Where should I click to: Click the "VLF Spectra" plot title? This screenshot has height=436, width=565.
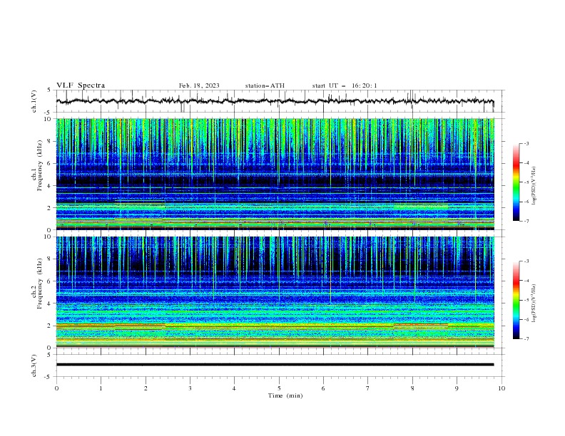tap(81, 85)
